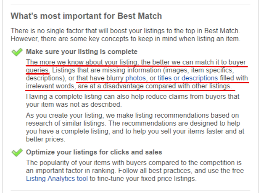Click the text "(images, item specifics,"
The height and width of the screenshot is (193, 261).
point(198,70)
